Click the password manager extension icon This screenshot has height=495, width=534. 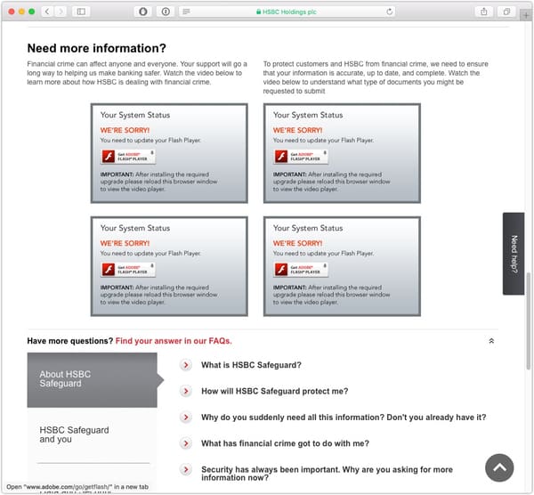[x=166, y=12]
